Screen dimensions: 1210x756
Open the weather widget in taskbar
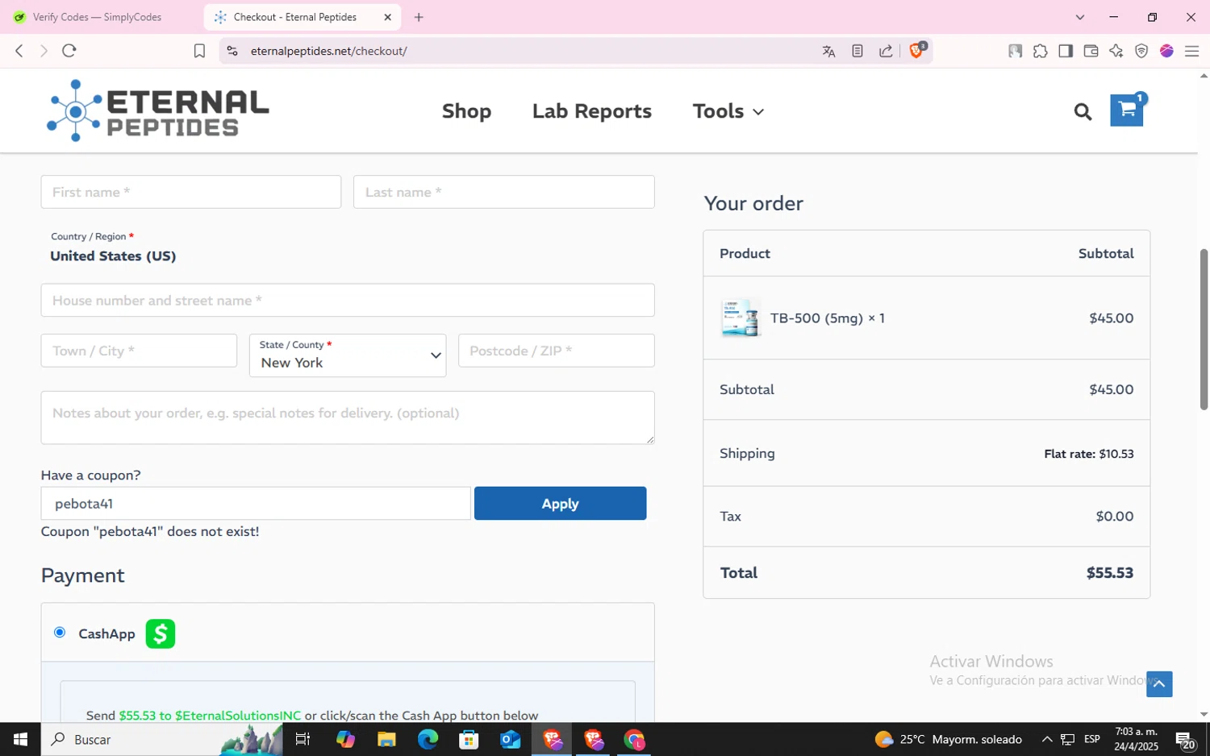tap(949, 739)
